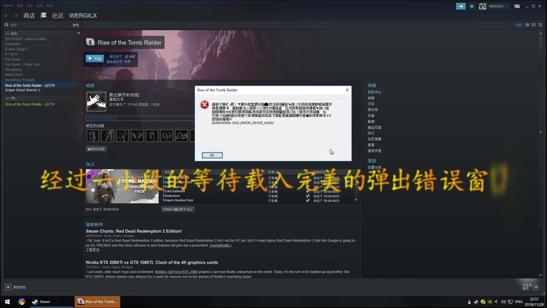Select the second locked achievement icon
The image size is (547, 308).
tap(108, 136)
